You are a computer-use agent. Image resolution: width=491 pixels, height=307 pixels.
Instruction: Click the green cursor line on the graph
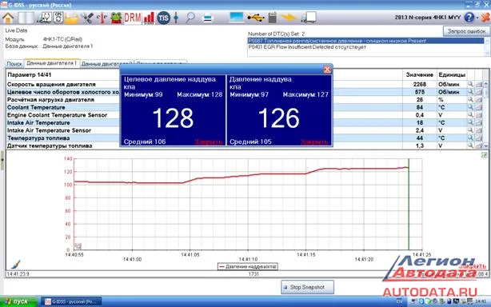point(409,204)
